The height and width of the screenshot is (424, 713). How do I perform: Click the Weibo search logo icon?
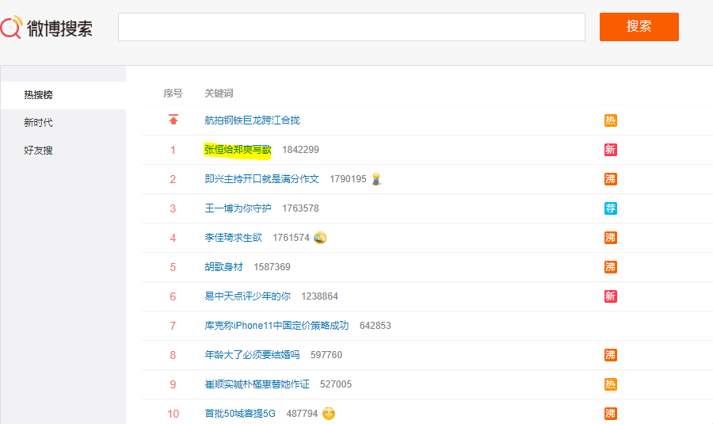pyautogui.click(x=11, y=27)
